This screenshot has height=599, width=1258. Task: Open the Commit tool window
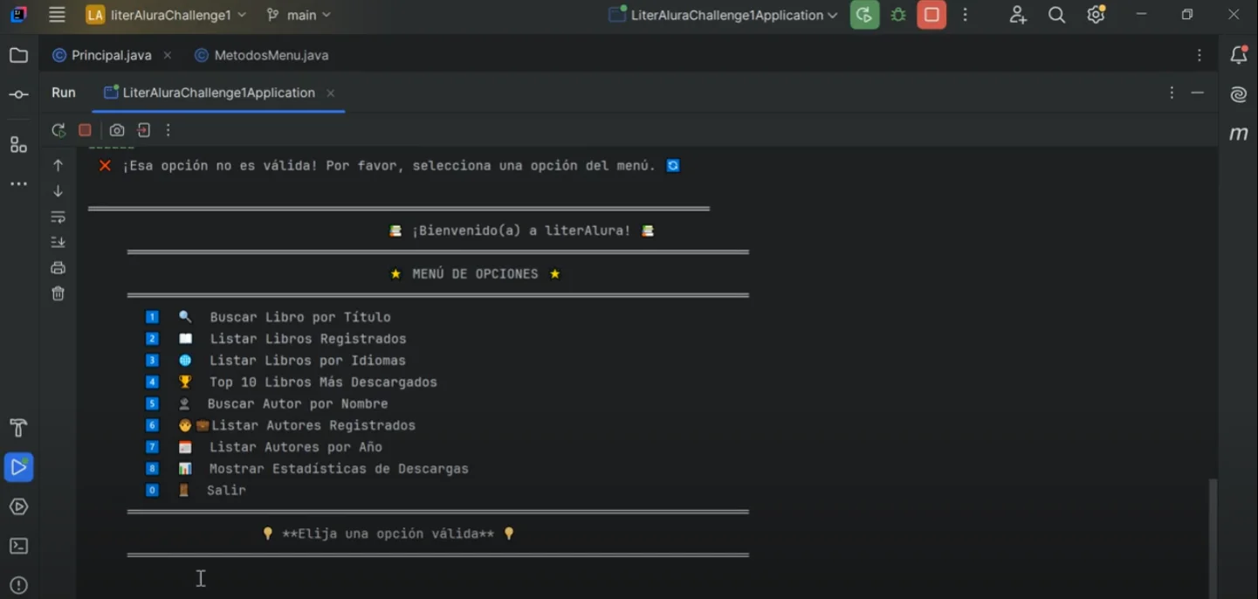tap(18, 94)
